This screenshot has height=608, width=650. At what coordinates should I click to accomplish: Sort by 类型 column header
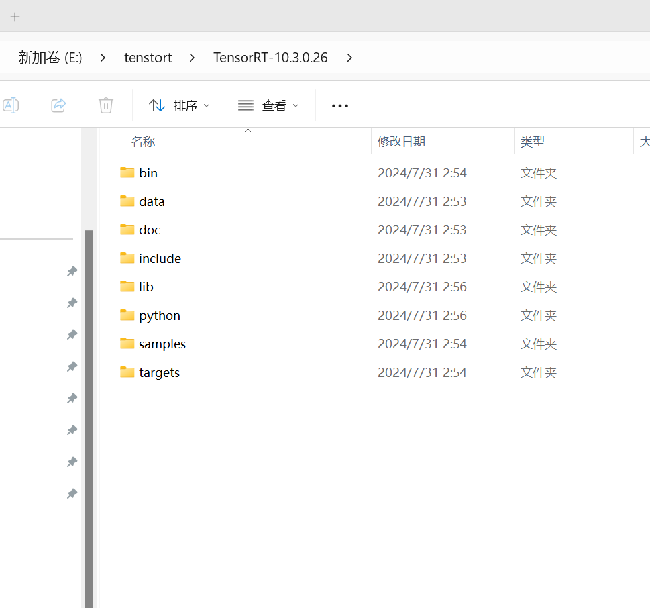(x=532, y=142)
